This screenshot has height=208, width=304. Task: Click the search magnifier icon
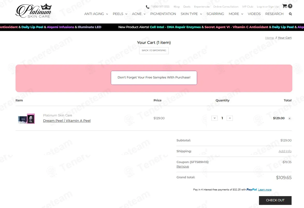pos(290,14)
